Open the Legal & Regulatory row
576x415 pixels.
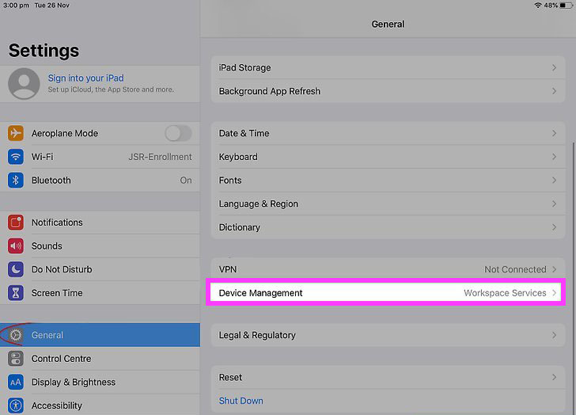click(388, 335)
